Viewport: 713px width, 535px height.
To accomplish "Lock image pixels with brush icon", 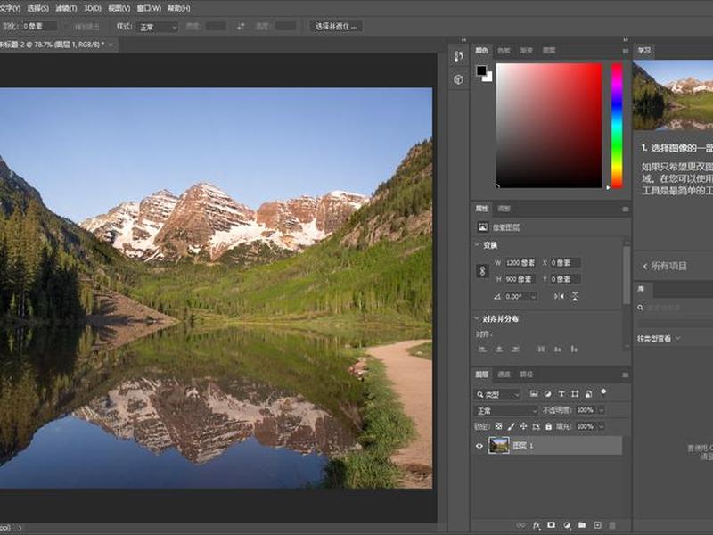I will [x=511, y=426].
